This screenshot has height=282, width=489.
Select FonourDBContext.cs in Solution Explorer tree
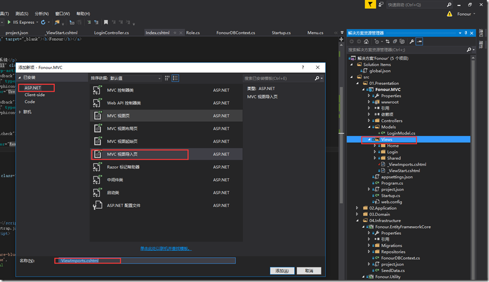coord(400,258)
